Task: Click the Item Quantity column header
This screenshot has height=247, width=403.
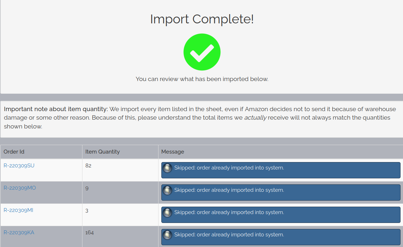Action: (103, 152)
